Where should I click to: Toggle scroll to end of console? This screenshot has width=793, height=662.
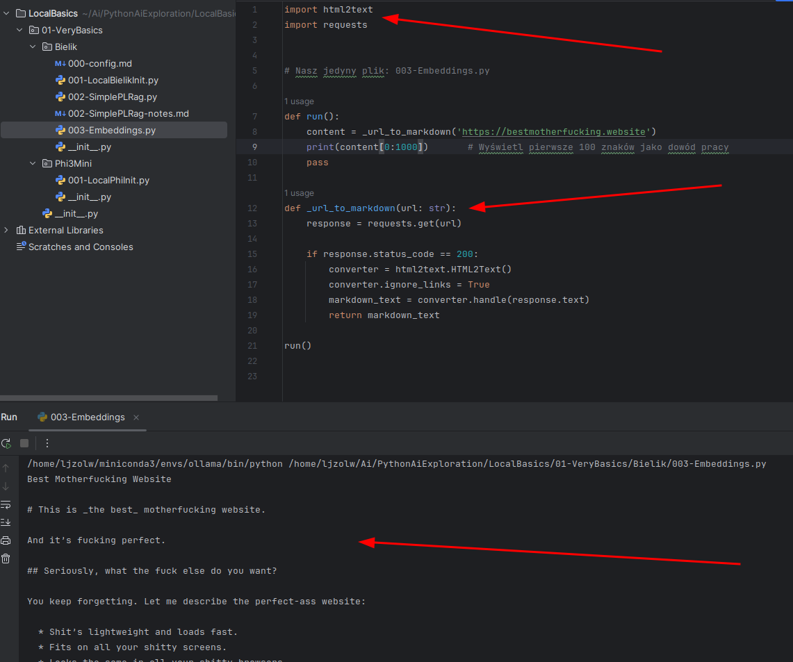pyautogui.click(x=6, y=522)
